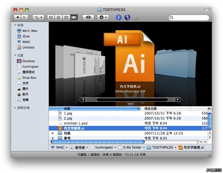Switch to list view

(58, 17)
